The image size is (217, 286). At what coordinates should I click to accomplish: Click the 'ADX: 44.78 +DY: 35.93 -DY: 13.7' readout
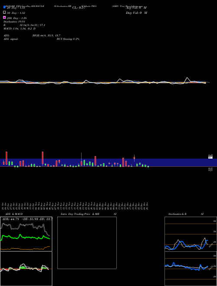coord(27,219)
